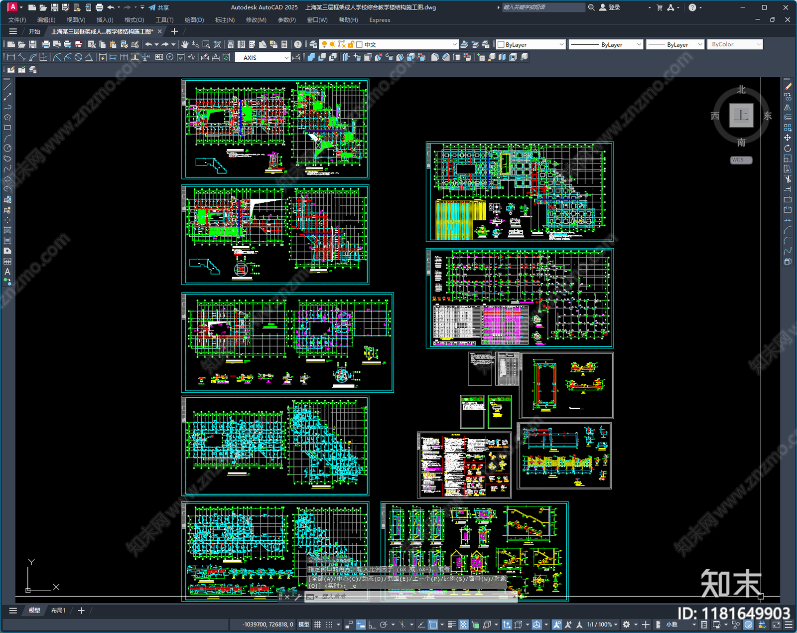The image size is (797, 633).
Task: Select the Rotate tool in modify toolbar
Action: click(788, 148)
